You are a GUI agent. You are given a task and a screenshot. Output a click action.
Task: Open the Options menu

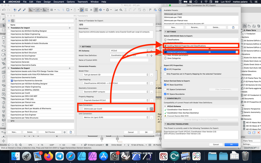coord(71,2)
